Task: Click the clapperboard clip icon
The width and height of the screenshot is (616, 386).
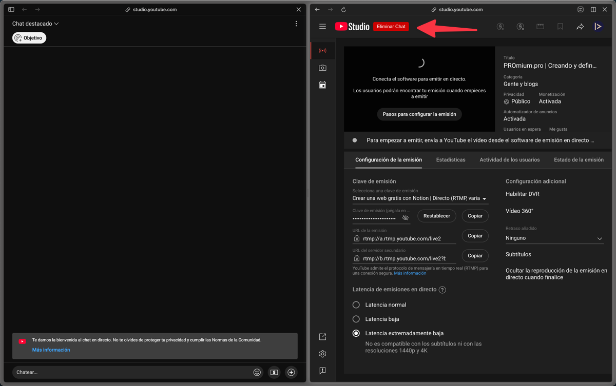Action: click(x=540, y=27)
